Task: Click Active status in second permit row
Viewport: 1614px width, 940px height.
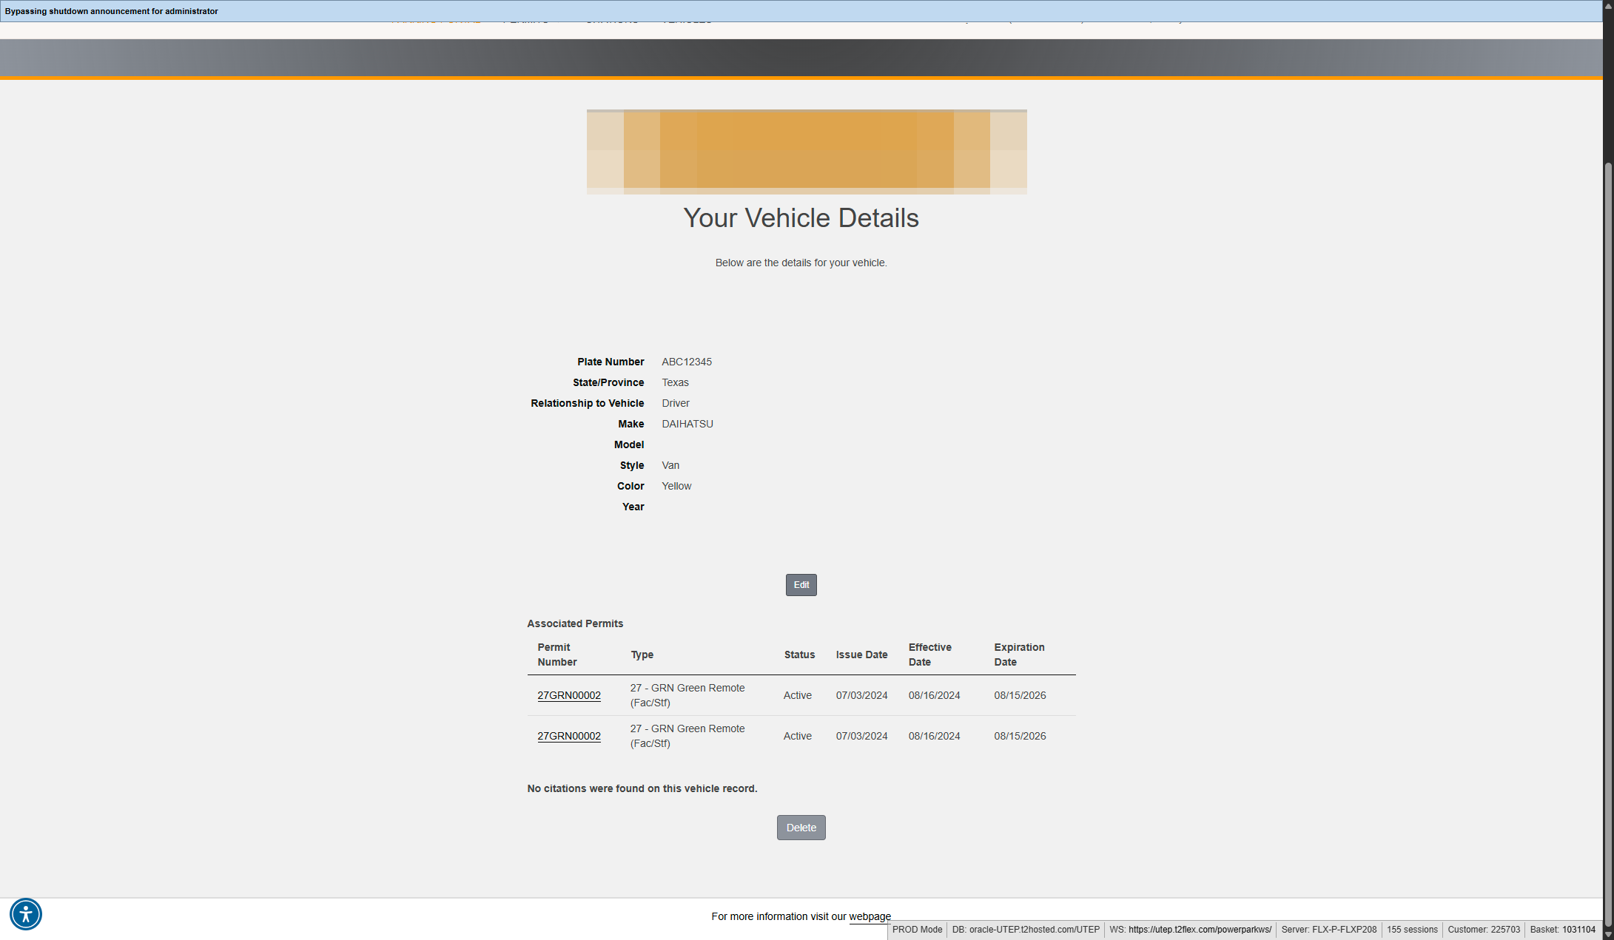Action: tap(797, 736)
